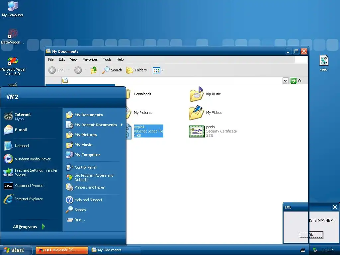This screenshot has width=340, height=255.
Task: Click OK in the LOL dialog
Action: [x=311, y=235]
